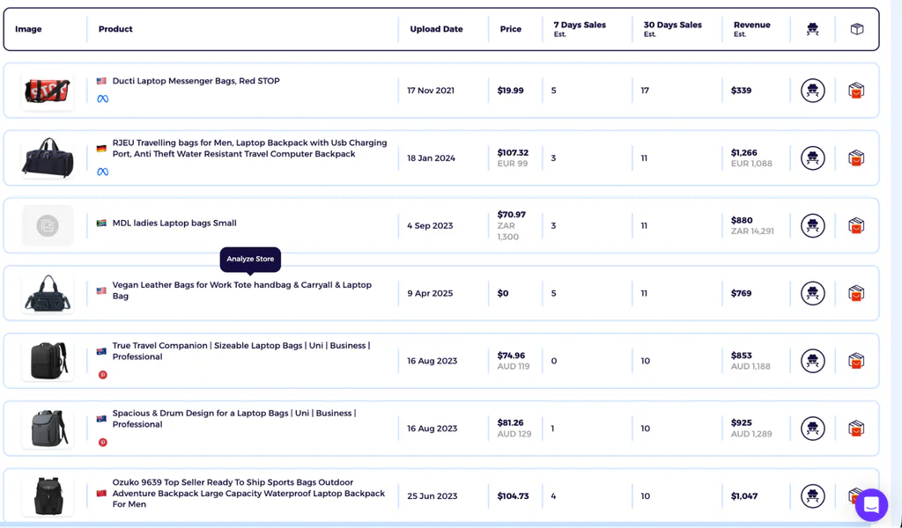
Task: Click box icon for MDL ladies Laptop bags
Action: pyautogui.click(x=856, y=226)
